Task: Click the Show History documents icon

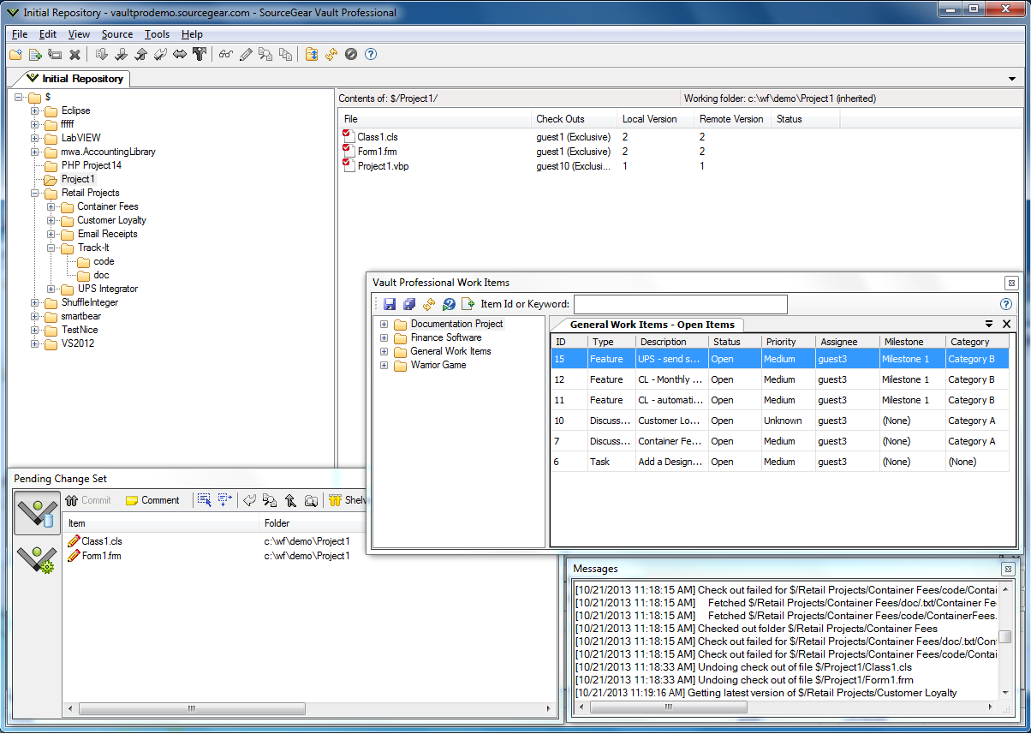Action: pos(285,55)
